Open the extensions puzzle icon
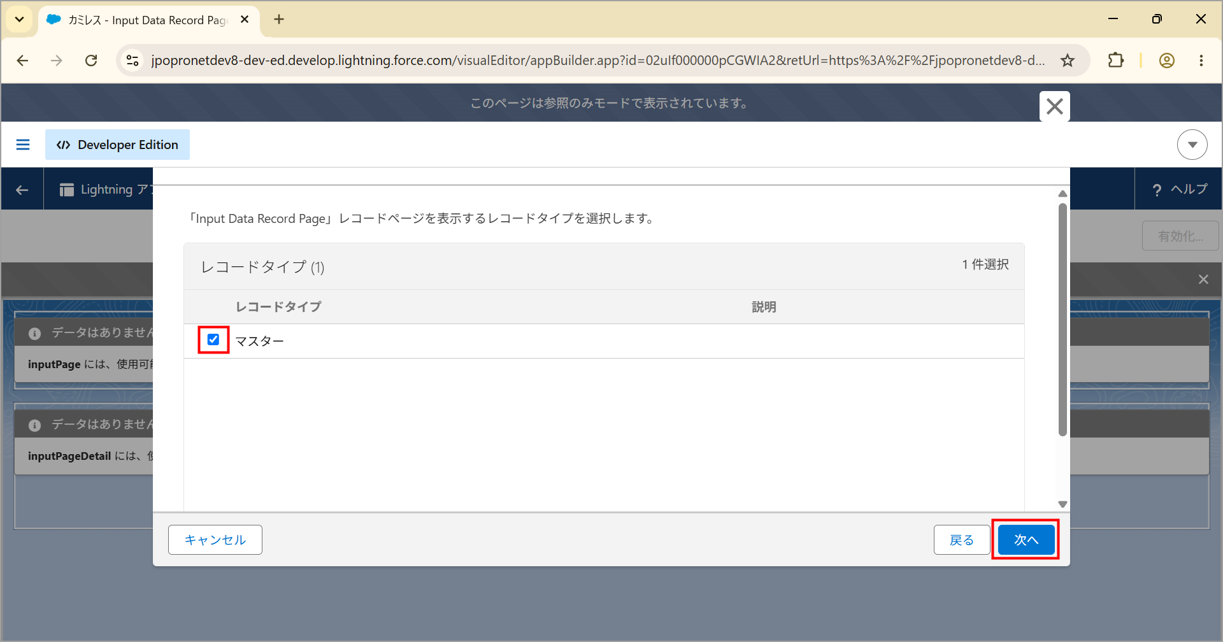1223x642 pixels. click(1116, 61)
